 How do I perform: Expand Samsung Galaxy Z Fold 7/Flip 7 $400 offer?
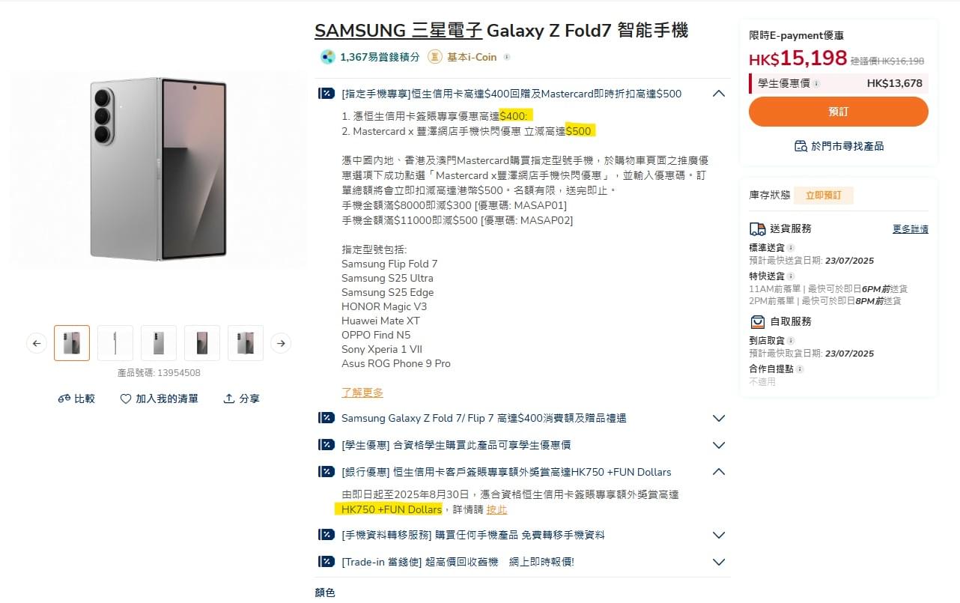coord(719,418)
